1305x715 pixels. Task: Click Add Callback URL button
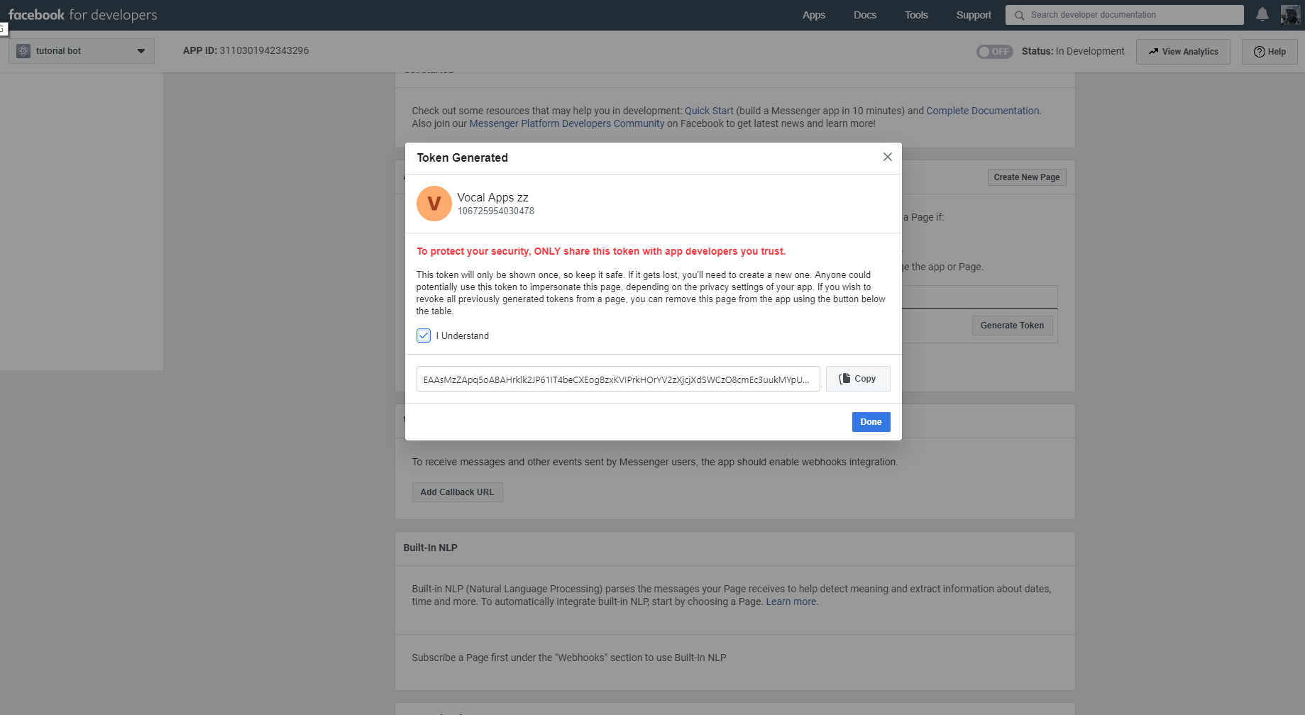(457, 492)
